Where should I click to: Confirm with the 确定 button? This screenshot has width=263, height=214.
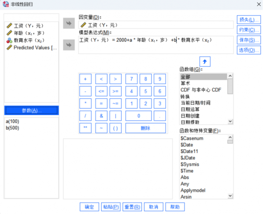(89, 207)
